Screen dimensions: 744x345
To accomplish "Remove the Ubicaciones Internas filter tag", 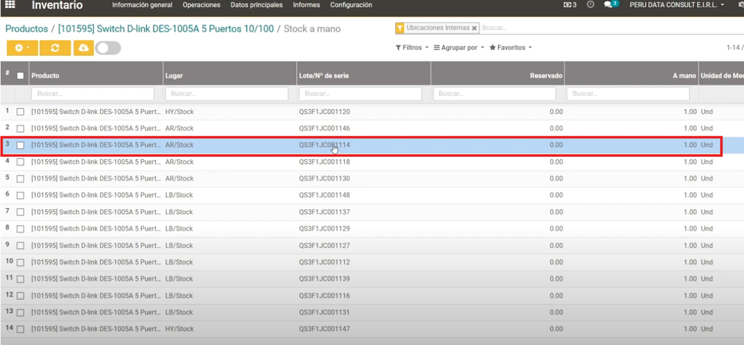I will coord(474,28).
